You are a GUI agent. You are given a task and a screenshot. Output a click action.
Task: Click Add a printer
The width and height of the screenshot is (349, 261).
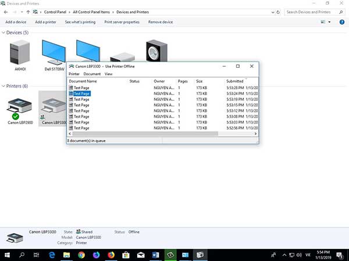[x=45, y=22]
